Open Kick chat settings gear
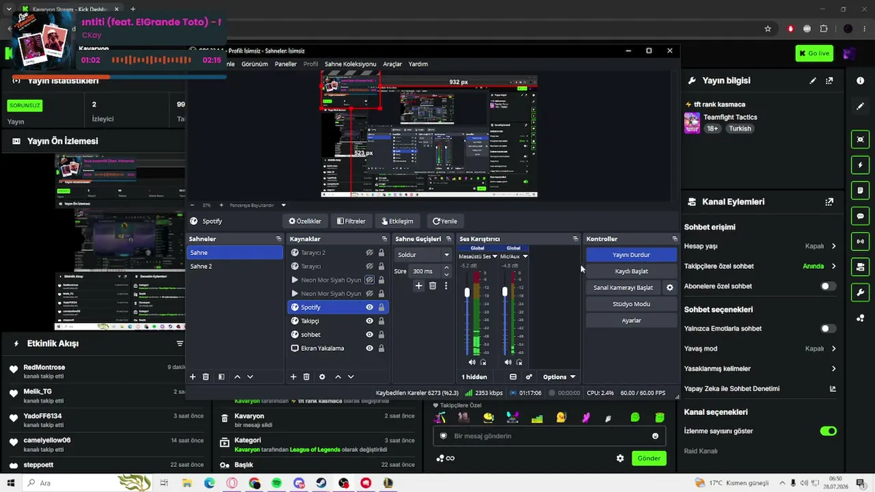This screenshot has width=875, height=492. click(620, 459)
